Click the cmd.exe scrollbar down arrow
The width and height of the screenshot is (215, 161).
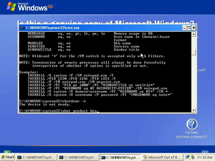point(193,110)
